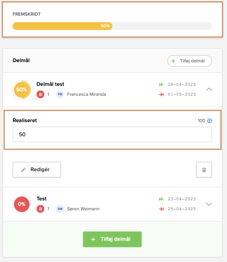Click the outlined Tilføj delmål header button
The width and height of the screenshot is (227, 262).
click(189, 61)
